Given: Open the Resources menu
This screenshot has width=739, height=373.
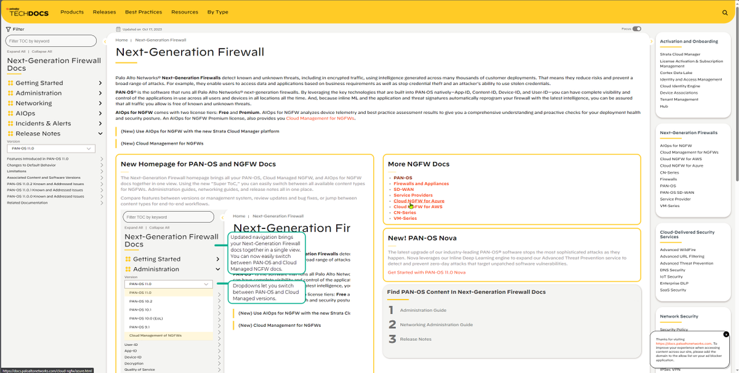Looking at the screenshot, I should (x=185, y=12).
